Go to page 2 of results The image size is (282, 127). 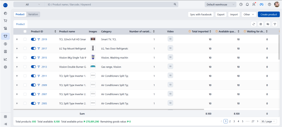point(230,121)
